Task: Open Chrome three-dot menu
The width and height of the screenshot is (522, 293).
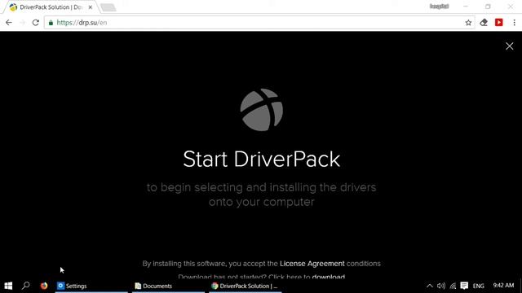Action: coord(514,23)
